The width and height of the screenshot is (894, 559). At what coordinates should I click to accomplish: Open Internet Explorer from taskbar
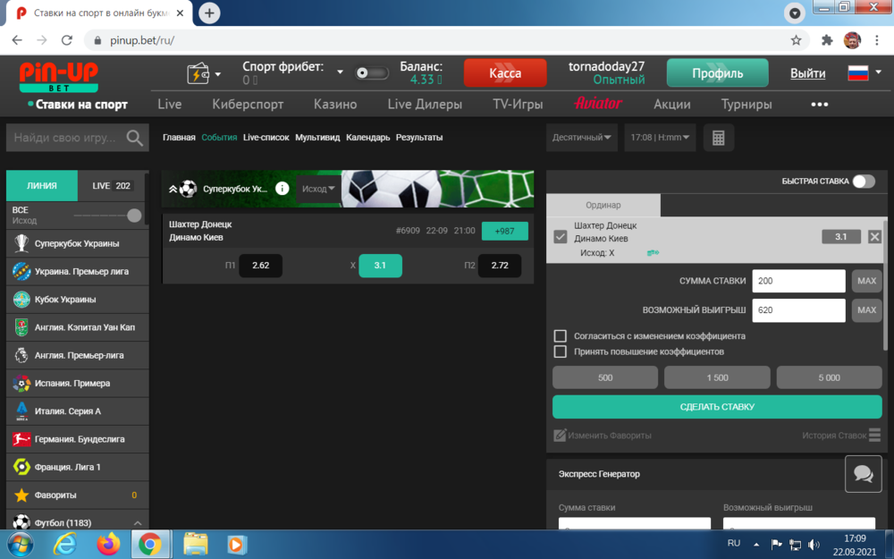(65, 545)
